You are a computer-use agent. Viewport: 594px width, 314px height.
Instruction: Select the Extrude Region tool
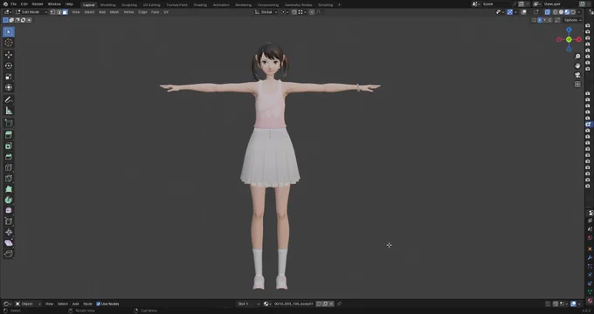pyautogui.click(x=9, y=135)
